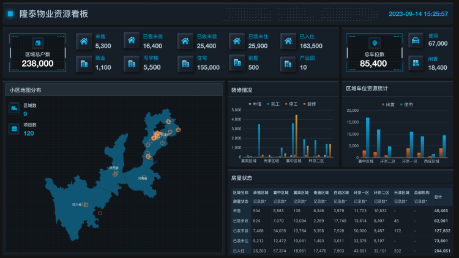
Task: Click the 承德区域 column header
Action: (x=261, y=192)
